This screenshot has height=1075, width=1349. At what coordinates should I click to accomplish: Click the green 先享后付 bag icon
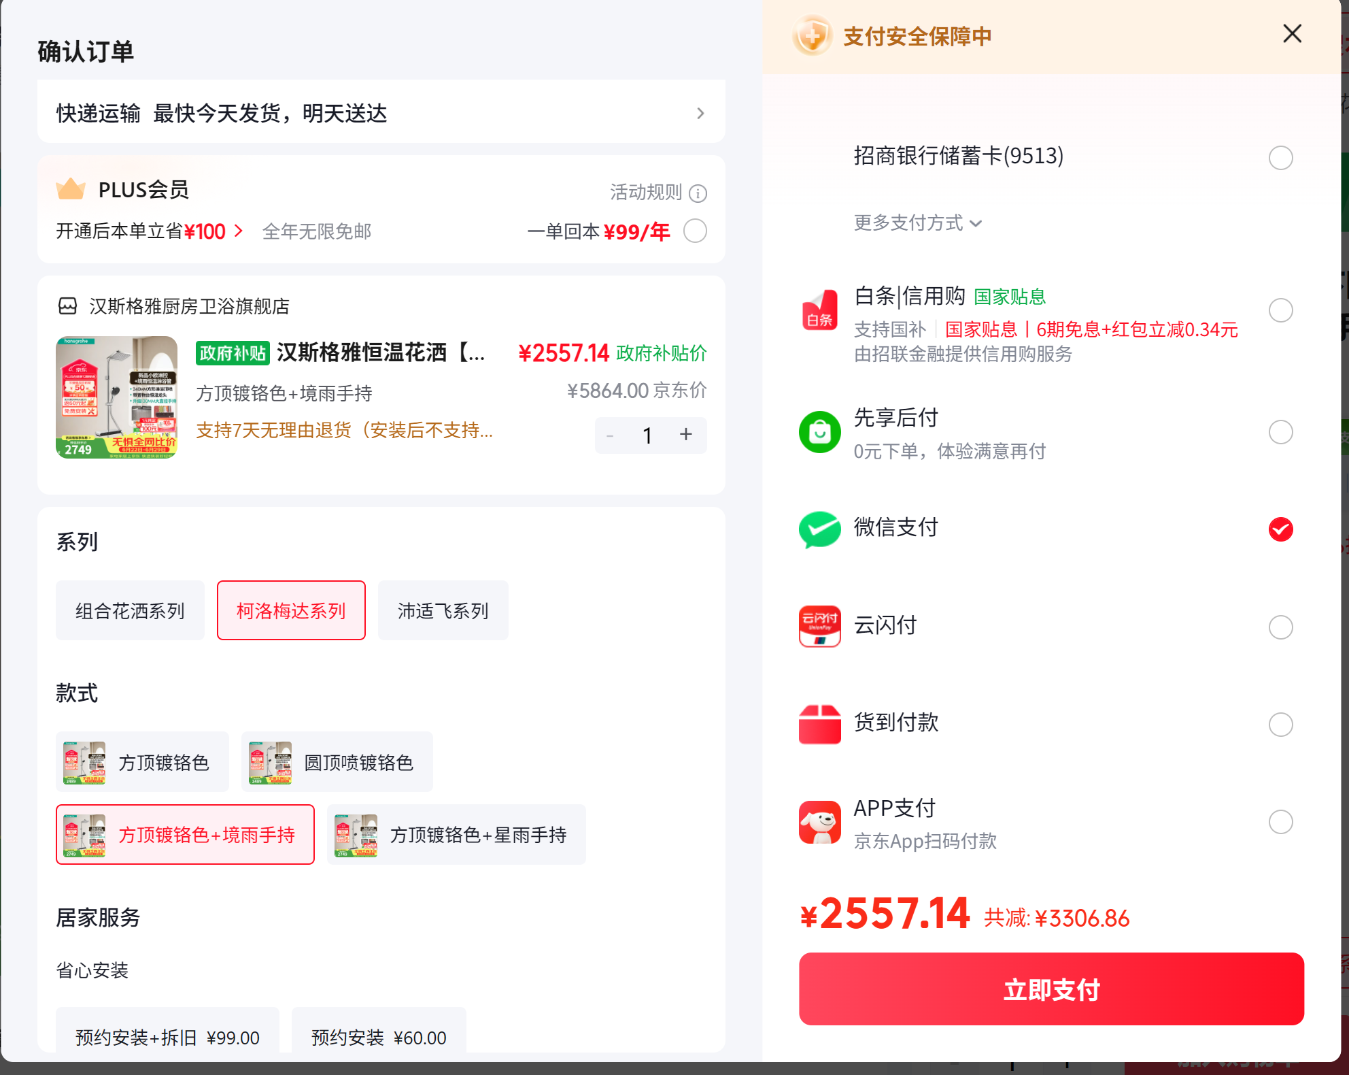(x=820, y=432)
